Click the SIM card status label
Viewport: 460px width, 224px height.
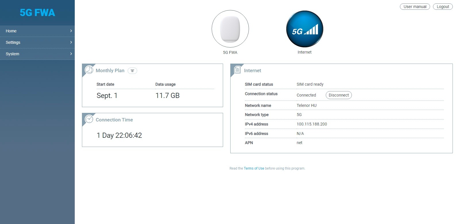coord(259,84)
